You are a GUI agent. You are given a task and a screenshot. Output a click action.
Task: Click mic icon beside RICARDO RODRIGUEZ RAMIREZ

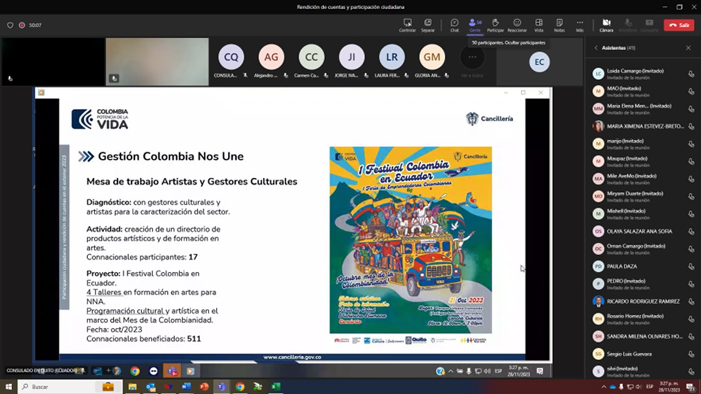(691, 302)
